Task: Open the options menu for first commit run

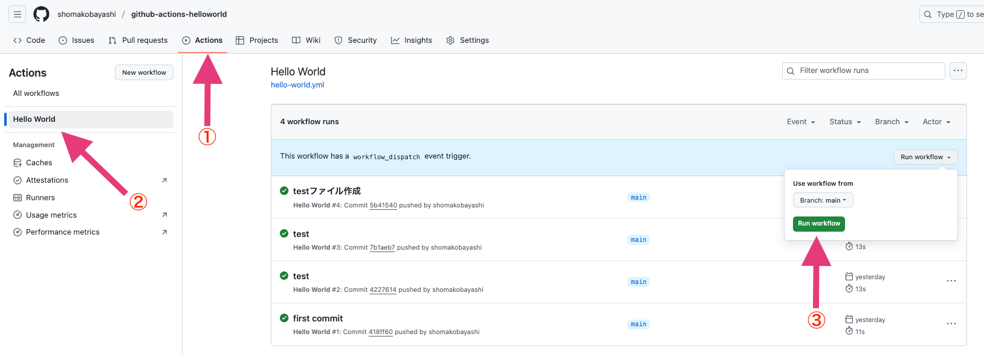Action: pyautogui.click(x=951, y=324)
